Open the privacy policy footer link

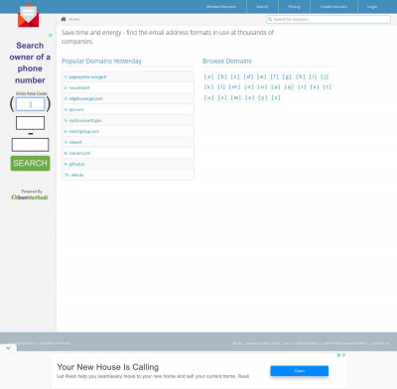(258, 343)
